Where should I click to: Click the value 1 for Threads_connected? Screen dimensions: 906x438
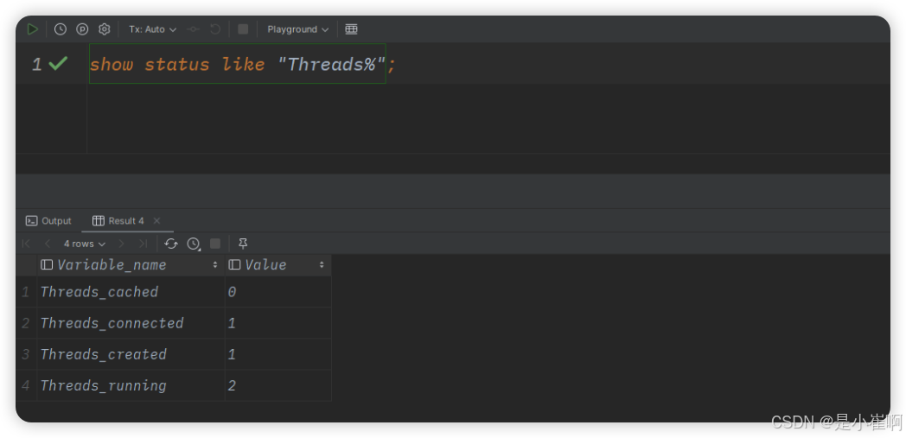pyautogui.click(x=278, y=323)
